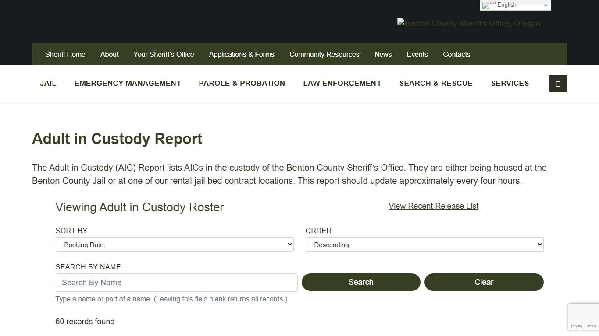Image resolution: width=599 pixels, height=336 pixels.
Task: Click the Benton County Sheriff's Office logo
Action: tap(468, 24)
